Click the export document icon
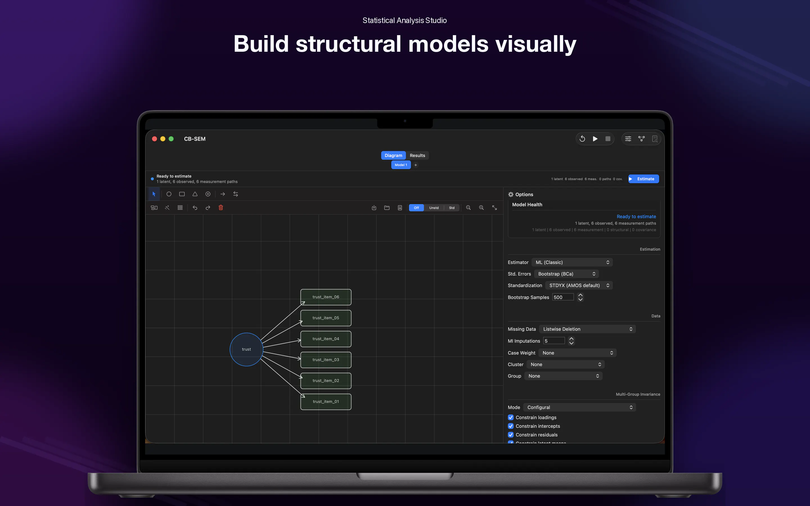 click(x=400, y=208)
